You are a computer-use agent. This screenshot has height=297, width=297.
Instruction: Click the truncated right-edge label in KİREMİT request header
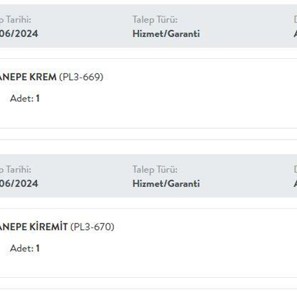coord(295,169)
